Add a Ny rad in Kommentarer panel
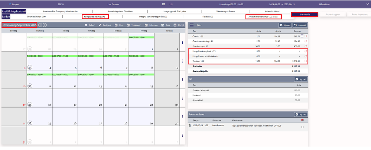 (x=301, y=114)
